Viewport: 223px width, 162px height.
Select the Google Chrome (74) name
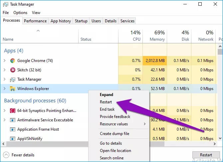35,61
